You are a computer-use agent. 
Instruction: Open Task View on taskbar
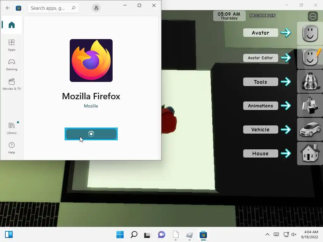pyautogui.click(x=148, y=234)
